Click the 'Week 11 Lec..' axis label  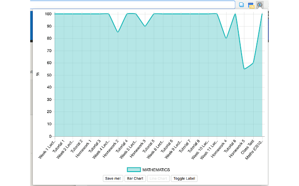pos(209,150)
